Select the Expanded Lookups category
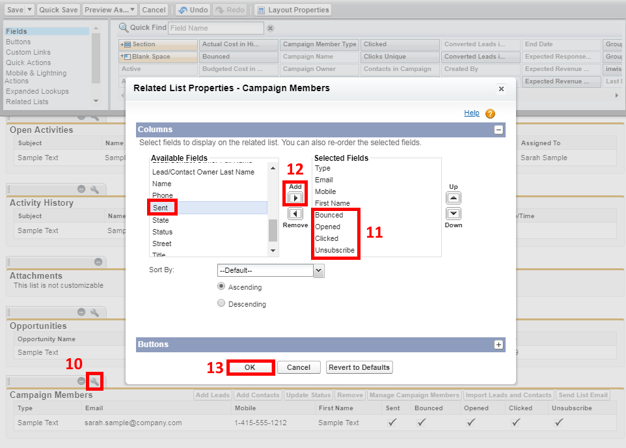 coord(37,92)
